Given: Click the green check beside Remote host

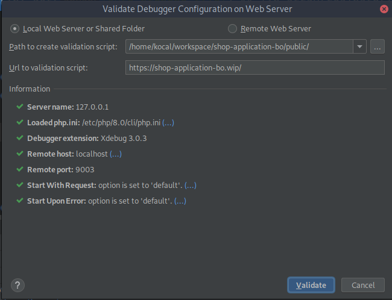Looking at the screenshot, I should coord(20,154).
